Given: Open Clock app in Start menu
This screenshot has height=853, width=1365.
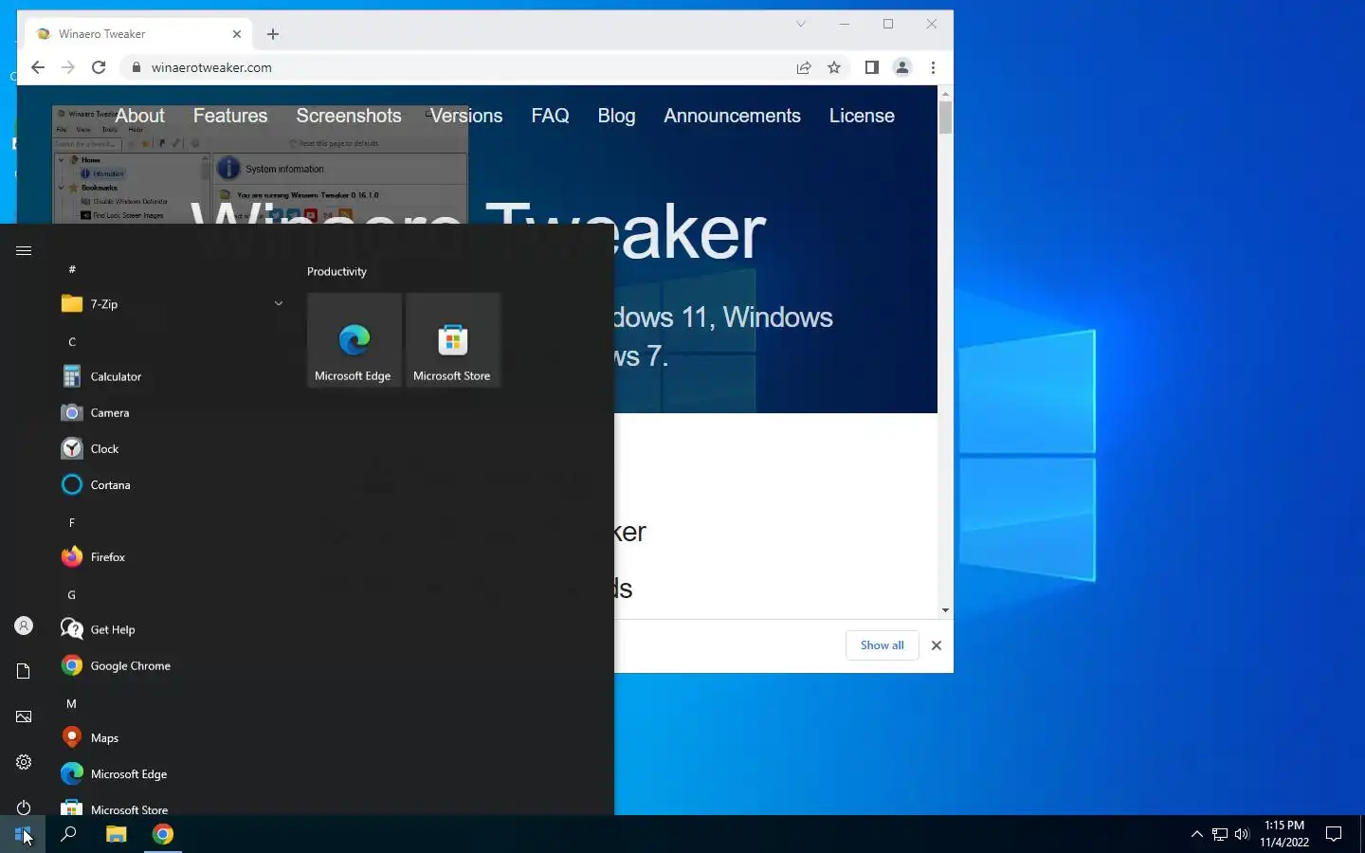Looking at the screenshot, I should (171, 448).
